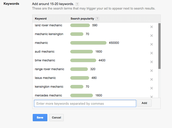
Task: Click the popularity bar for 'bmw mechanic'
Action: [x=83, y=60]
